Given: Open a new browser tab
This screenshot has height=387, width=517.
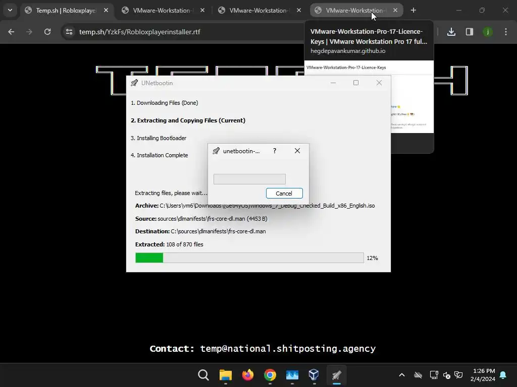Looking at the screenshot, I should coord(413,11).
